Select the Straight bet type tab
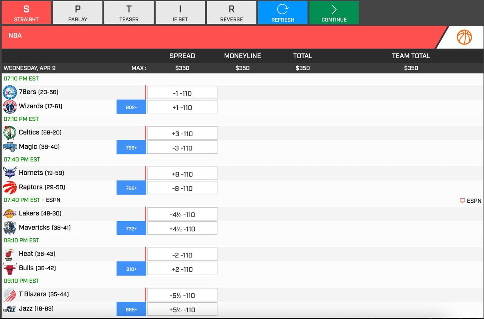Image resolution: width=484 pixels, height=319 pixels. [x=26, y=12]
